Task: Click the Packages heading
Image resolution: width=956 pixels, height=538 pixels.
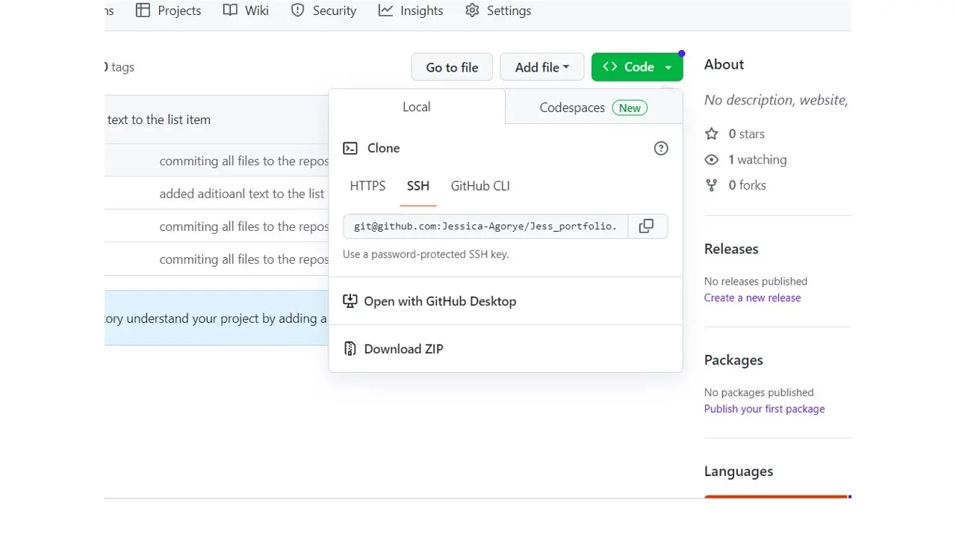Action: tap(733, 360)
